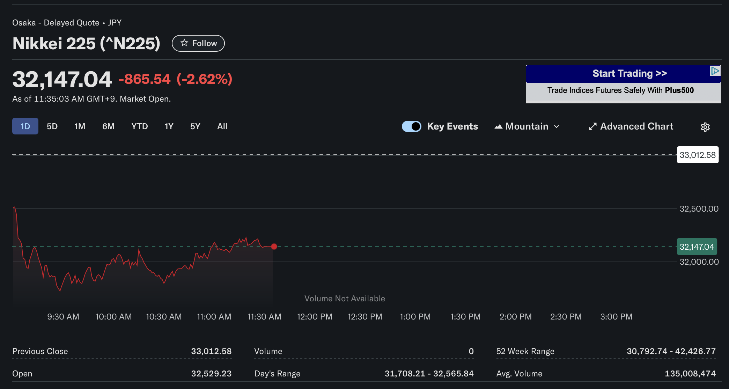The image size is (729, 389).
Task: Show the All time range
Action: pyautogui.click(x=222, y=126)
